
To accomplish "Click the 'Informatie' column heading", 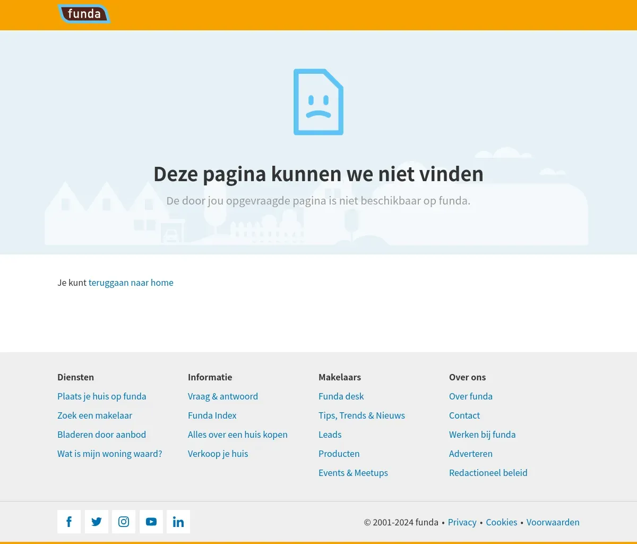I will point(210,377).
